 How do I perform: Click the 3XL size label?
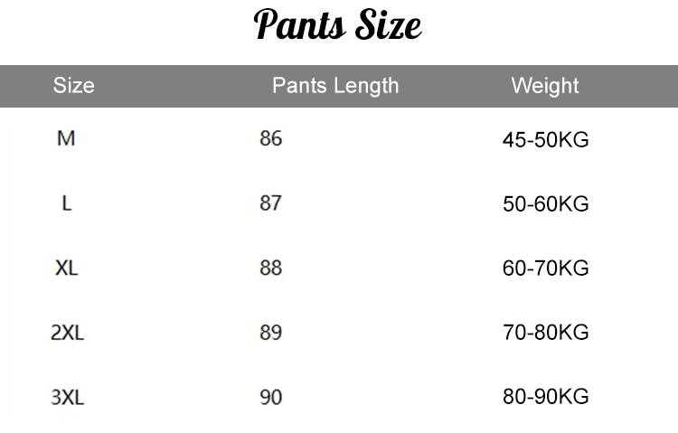point(67,397)
